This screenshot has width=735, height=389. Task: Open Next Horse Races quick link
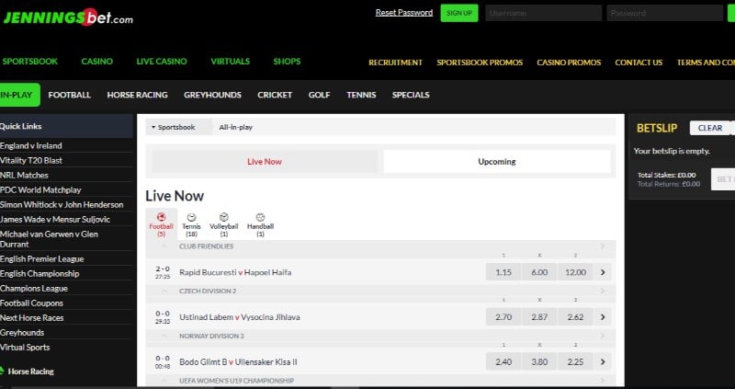tap(32, 317)
